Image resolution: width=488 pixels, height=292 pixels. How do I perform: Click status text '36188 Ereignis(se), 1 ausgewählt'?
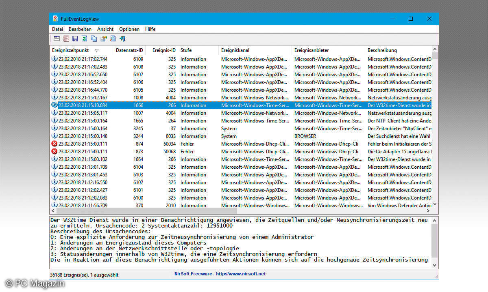click(x=85, y=275)
